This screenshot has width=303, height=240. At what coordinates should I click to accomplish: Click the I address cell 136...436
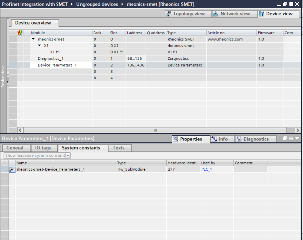tap(136, 65)
